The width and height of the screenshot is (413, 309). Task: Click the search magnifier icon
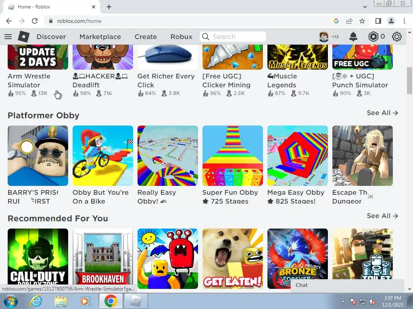(206, 37)
